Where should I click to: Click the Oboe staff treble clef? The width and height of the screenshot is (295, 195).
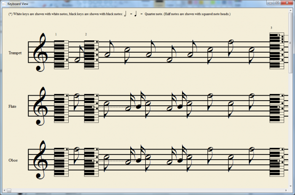point(40,160)
